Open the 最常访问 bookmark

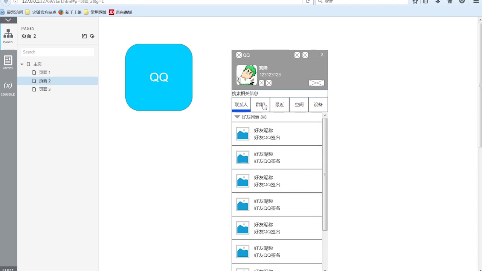[12, 12]
